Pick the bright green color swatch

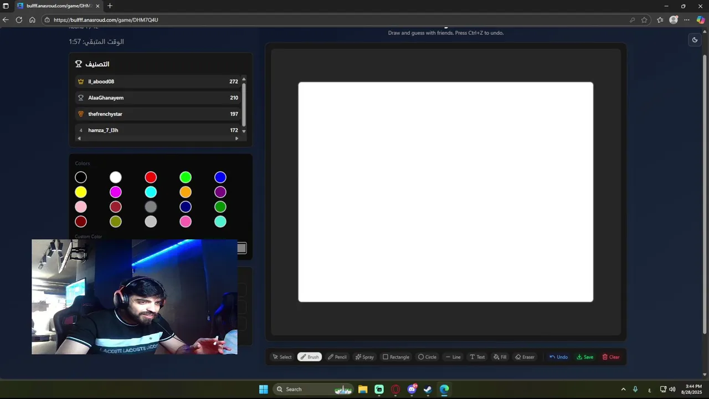tap(186, 177)
